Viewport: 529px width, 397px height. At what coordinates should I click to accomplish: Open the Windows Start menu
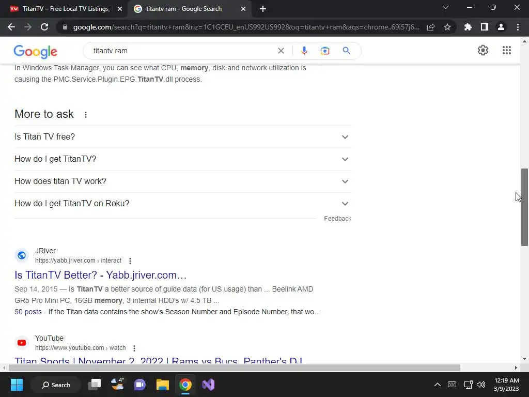(x=17, y=385)
